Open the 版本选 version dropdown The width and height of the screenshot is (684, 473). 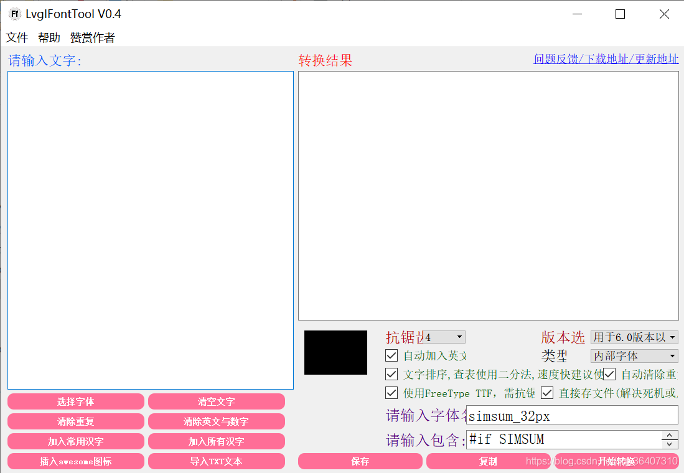pyautogui.click(x=634, y=337)
